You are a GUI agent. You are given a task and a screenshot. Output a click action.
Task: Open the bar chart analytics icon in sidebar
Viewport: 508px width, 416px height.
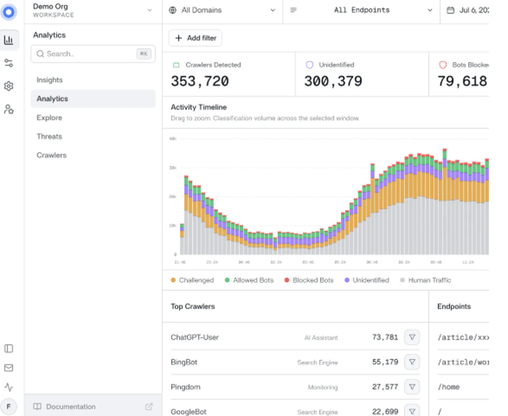coord(9,40)
